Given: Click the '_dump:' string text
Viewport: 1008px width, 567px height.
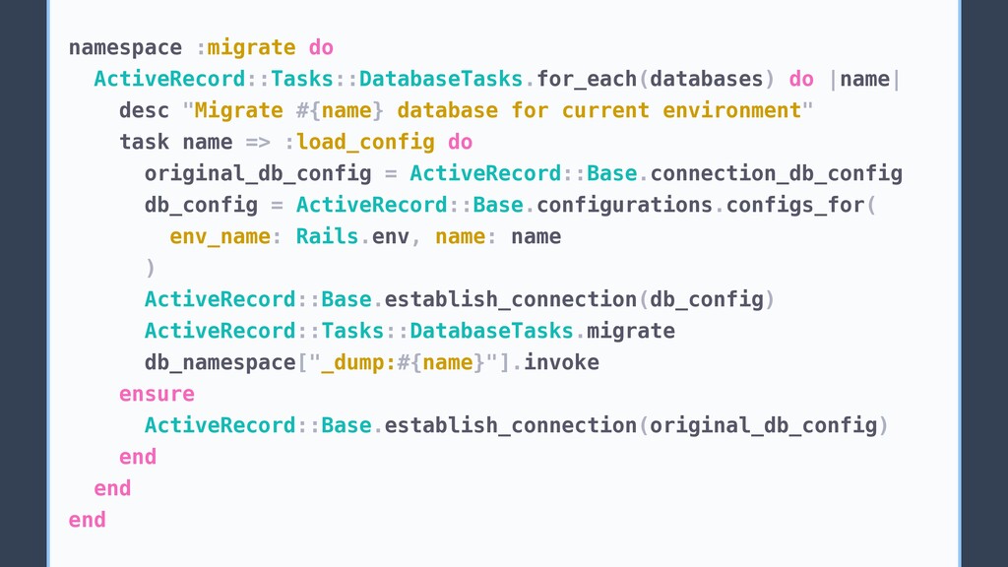Looking at the screenshot, I should point(358,362).
